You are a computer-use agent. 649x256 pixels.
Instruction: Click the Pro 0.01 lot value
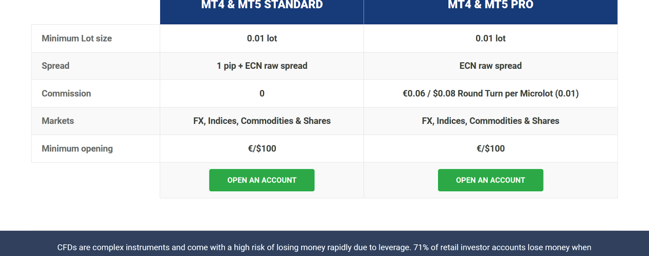[x=490, y=38]
